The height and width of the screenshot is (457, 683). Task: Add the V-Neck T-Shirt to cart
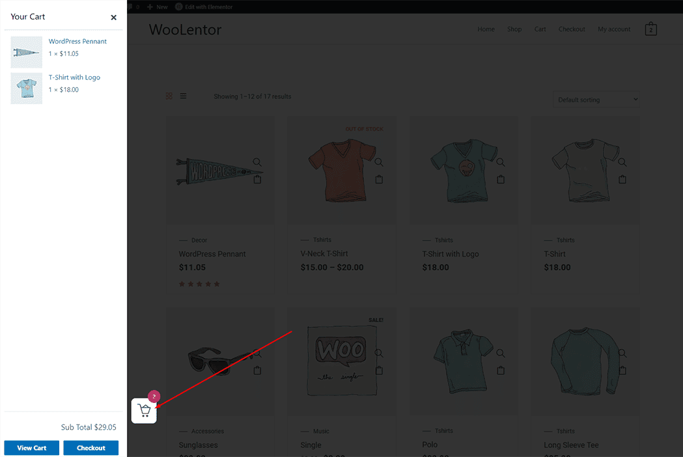[x=379, y=178]
